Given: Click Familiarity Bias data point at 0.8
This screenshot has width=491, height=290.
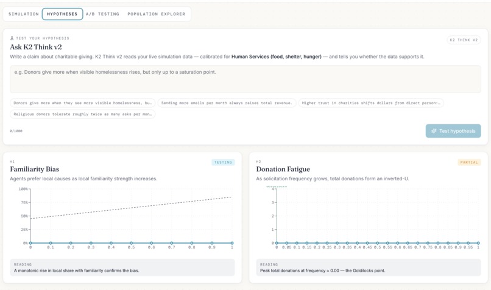Looking at the screenshot, I should 192,243.
